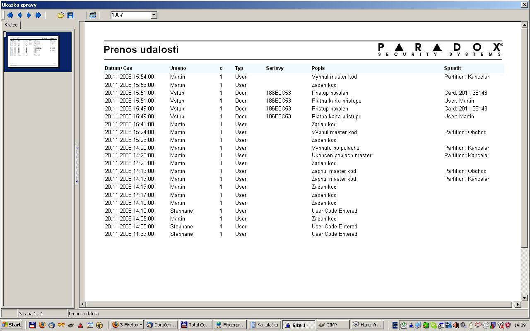Click the previous page arrow
530x331 pixels.
[19, 15]
